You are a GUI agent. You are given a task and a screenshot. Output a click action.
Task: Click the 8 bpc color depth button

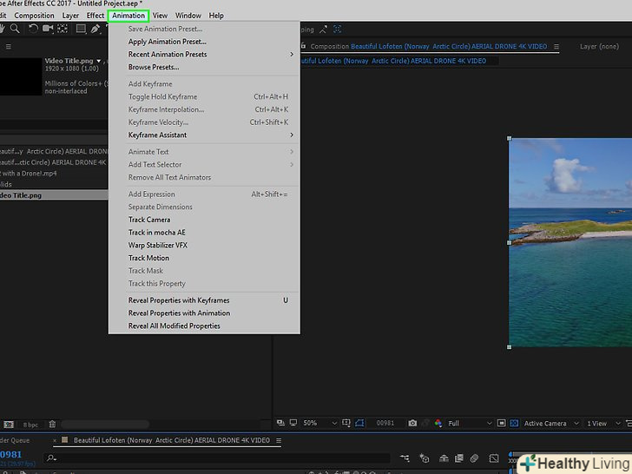coord(30,425)
